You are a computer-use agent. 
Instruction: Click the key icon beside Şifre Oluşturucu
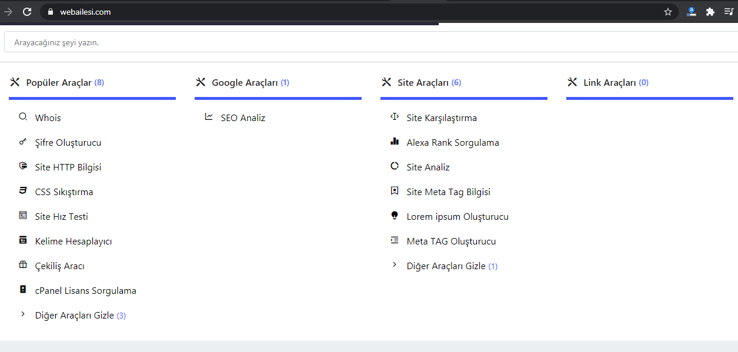click(x=23, y=142)
